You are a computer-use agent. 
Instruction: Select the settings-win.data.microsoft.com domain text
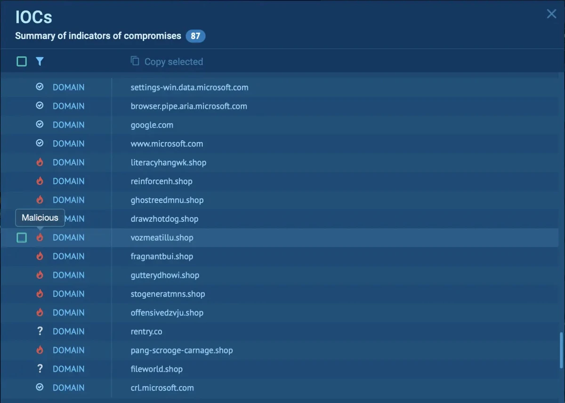[189, 88]
